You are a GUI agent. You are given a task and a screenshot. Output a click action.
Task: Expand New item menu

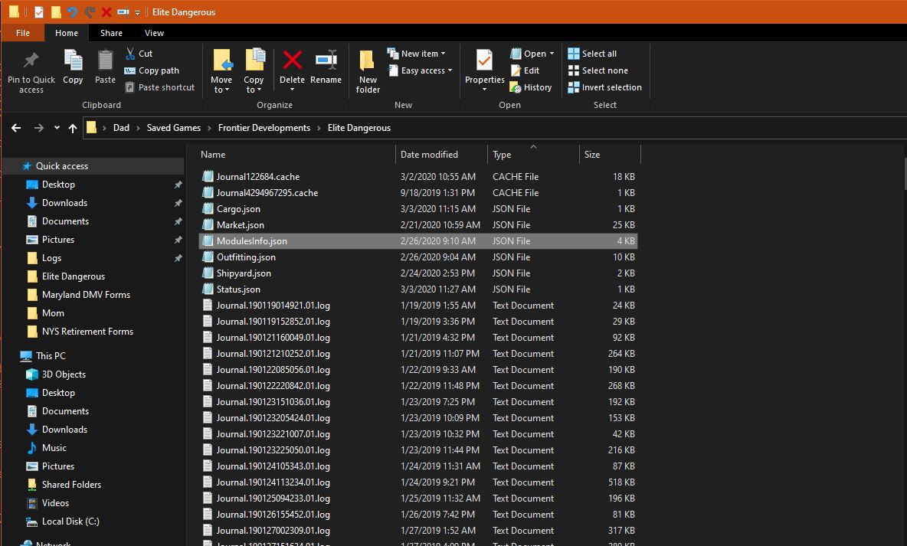417,54
